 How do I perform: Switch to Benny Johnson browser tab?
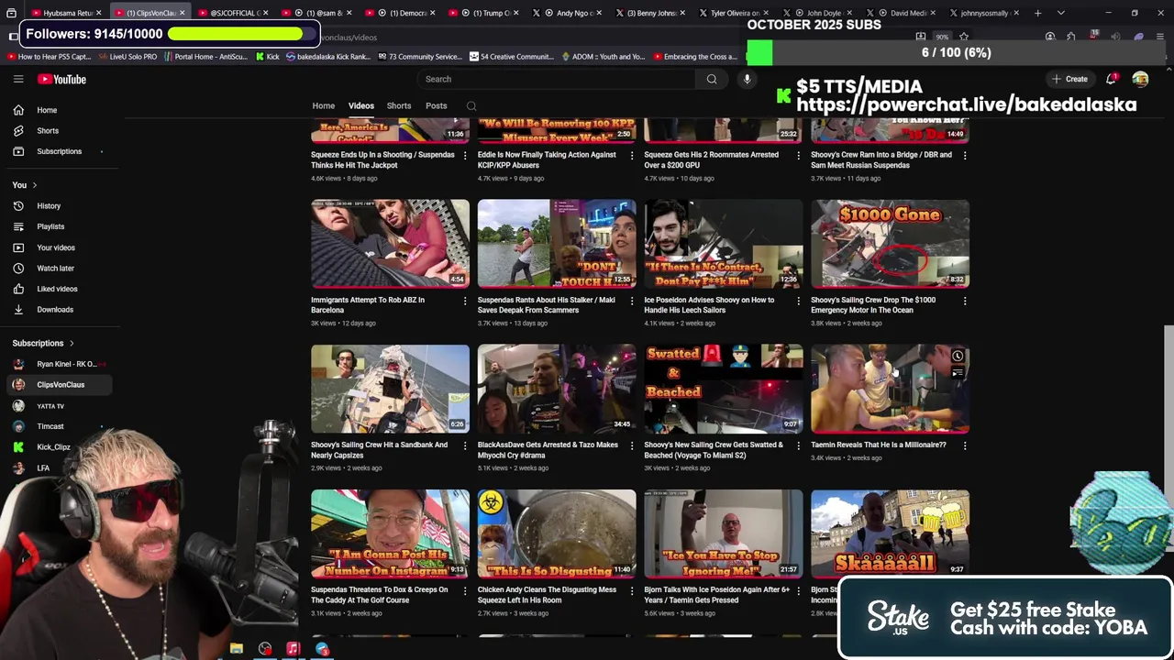click(x=651, y=13)
